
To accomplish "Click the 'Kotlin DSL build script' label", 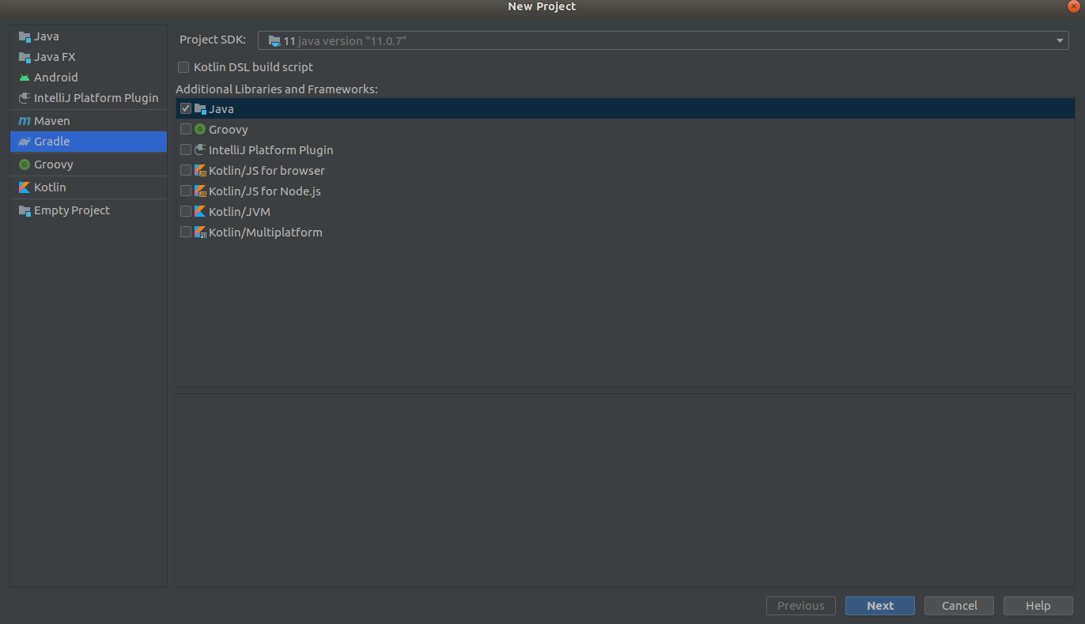I will tap(253, 67).
